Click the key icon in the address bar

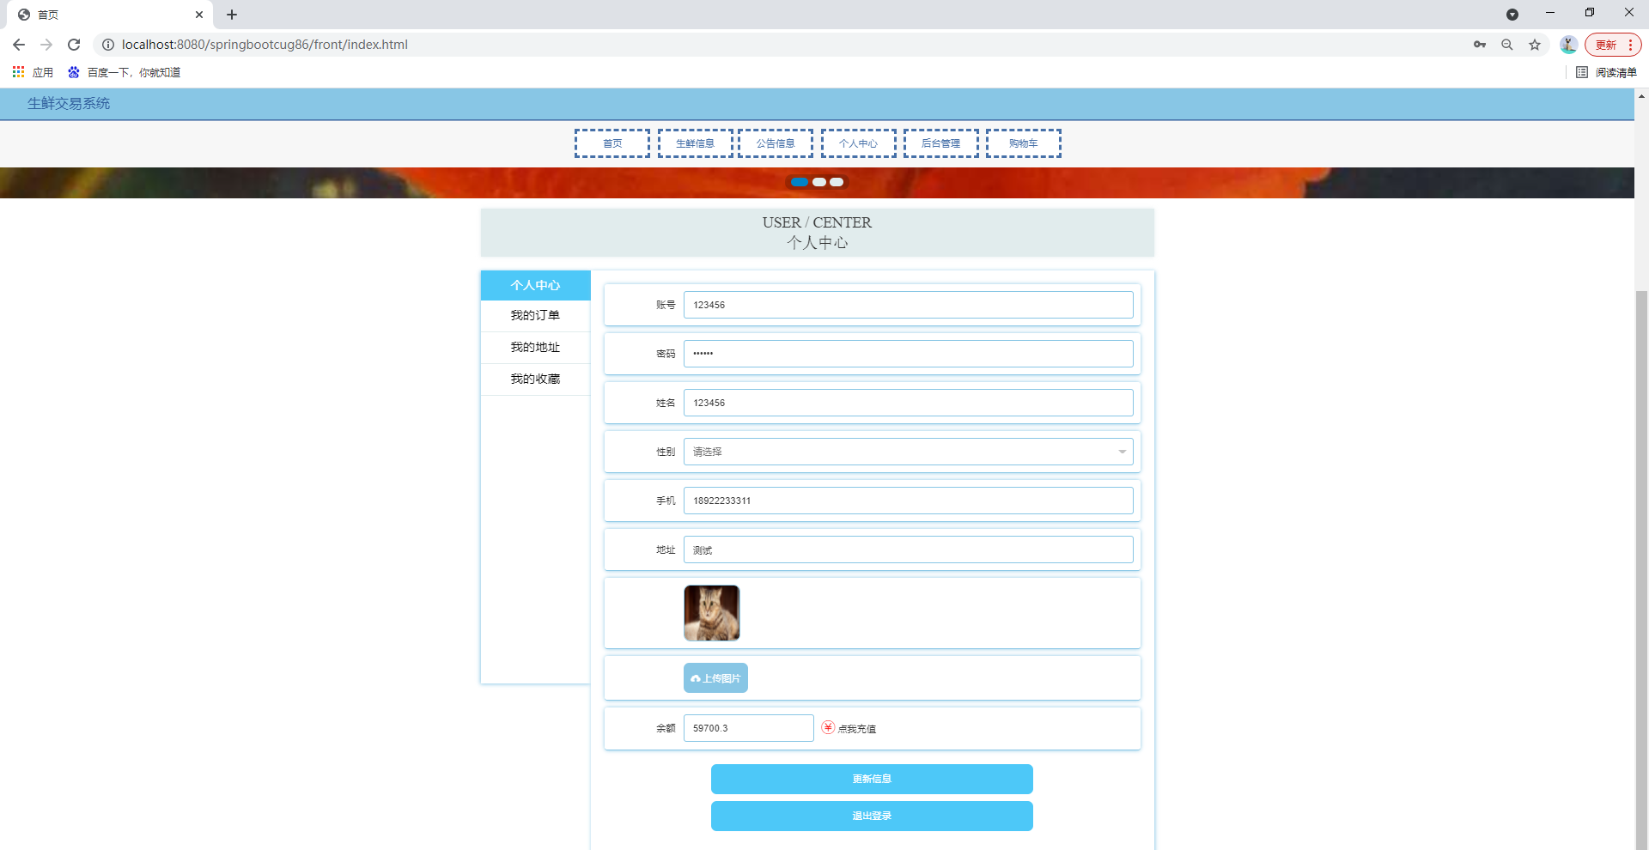coord(1480,45)
